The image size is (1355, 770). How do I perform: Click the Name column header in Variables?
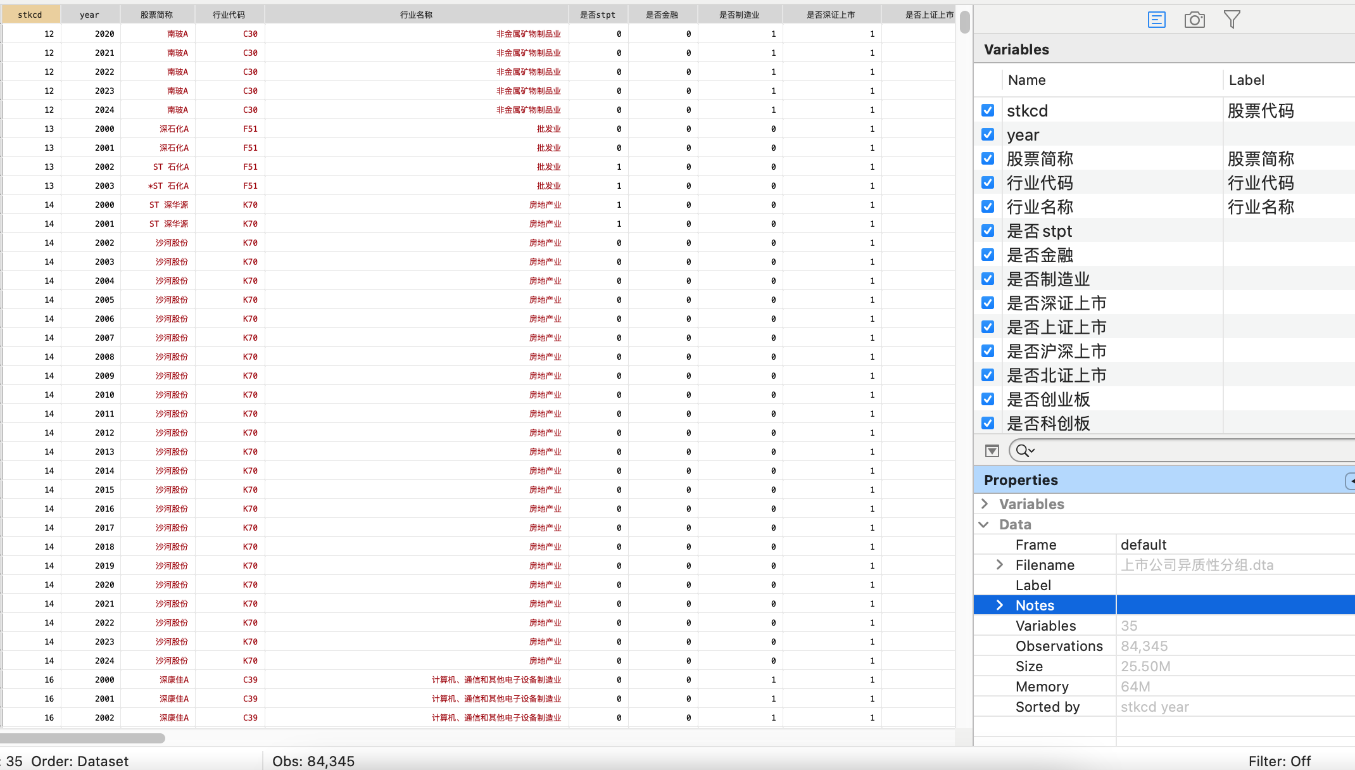point(1026,80)
